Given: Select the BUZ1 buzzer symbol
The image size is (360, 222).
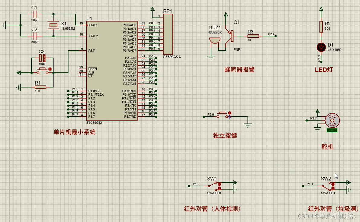Looking at the screenshot, I should click(214, 41).
